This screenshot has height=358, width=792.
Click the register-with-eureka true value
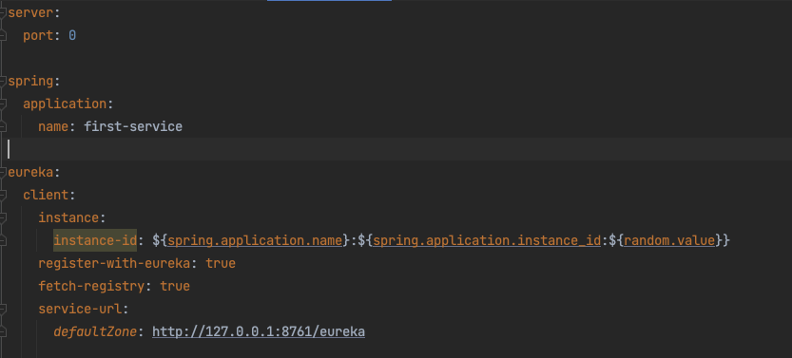(221, 263)
